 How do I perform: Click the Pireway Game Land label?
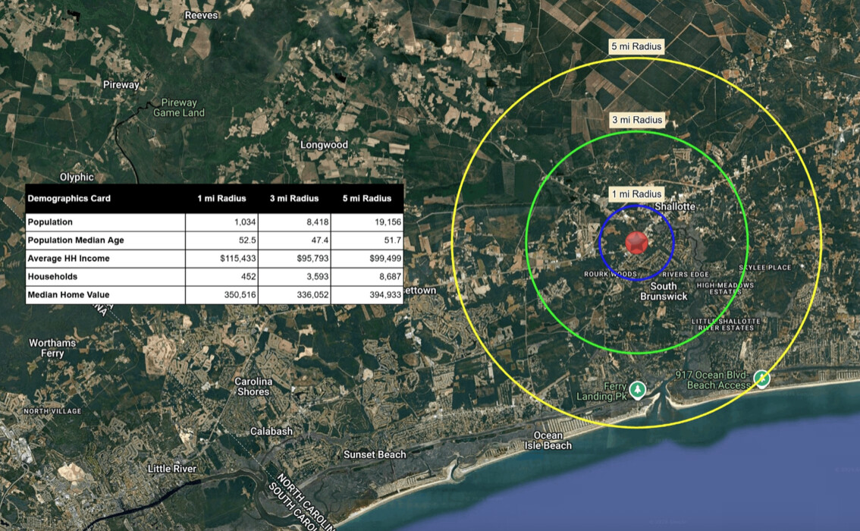(x=179, y=108)
